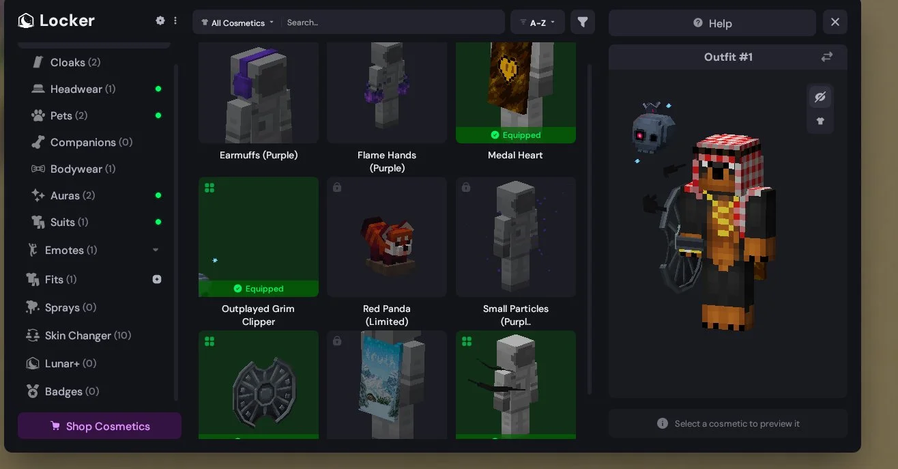Screen dimensions: 898x469
Task: Click the Pets paw icon
Action: pos(38,115)
